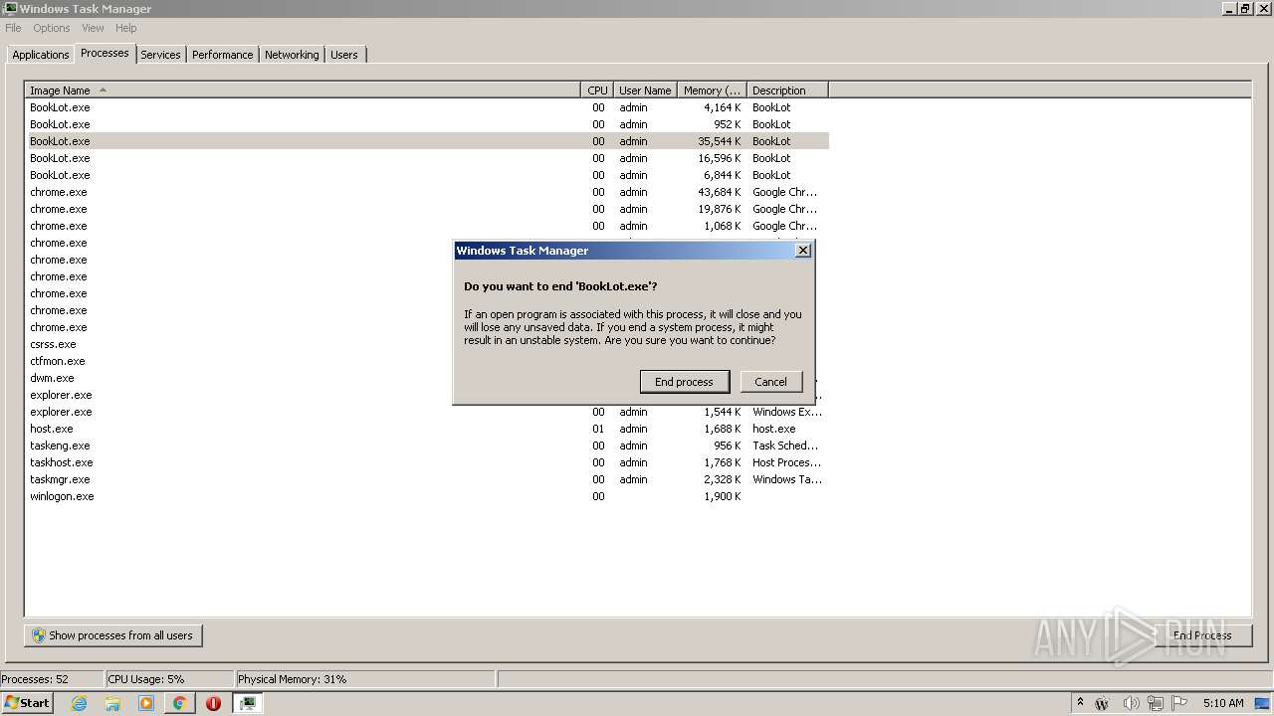Image resolution: width=1274 pixels, height=716 pixels.
Task: Click the Task Sched... description cell
Action: point(785,446)
